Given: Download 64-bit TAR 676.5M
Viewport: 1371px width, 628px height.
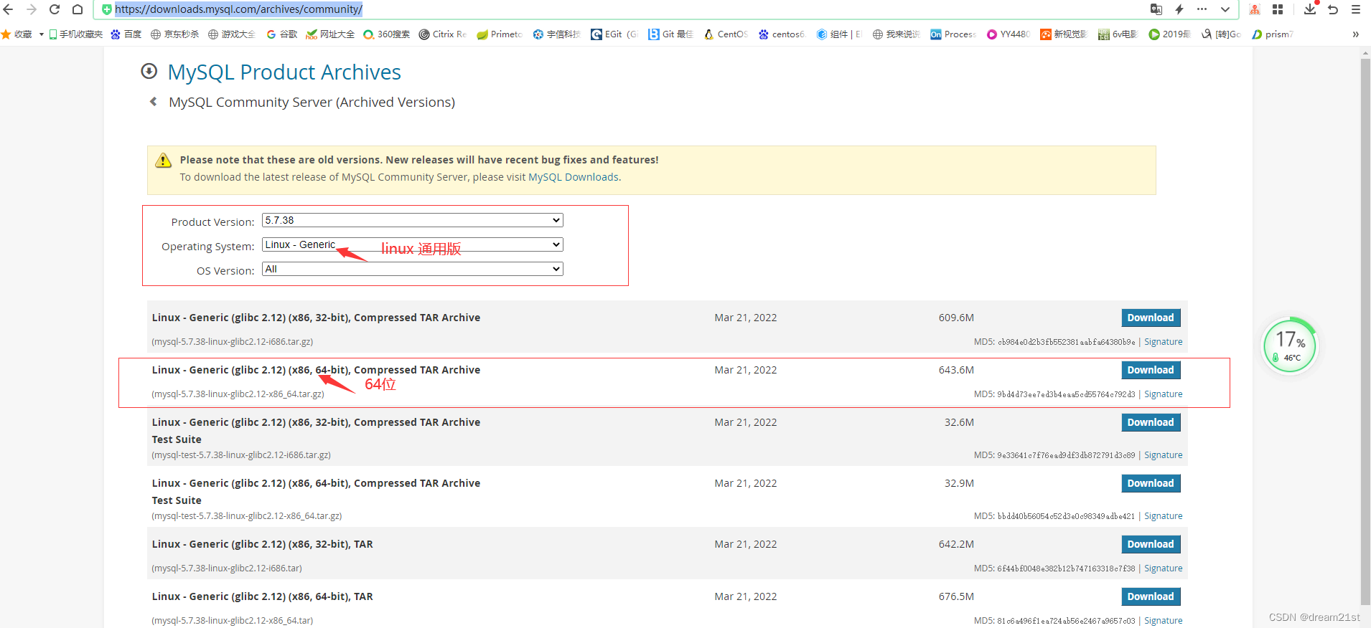Looking at the screenshot, I should pyautogui.click(x=1151, y=596).
